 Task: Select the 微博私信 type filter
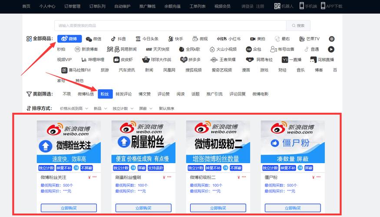[86, 94]
